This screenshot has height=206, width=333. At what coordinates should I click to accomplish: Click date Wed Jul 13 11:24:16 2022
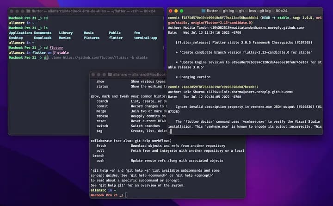point(212,32)
